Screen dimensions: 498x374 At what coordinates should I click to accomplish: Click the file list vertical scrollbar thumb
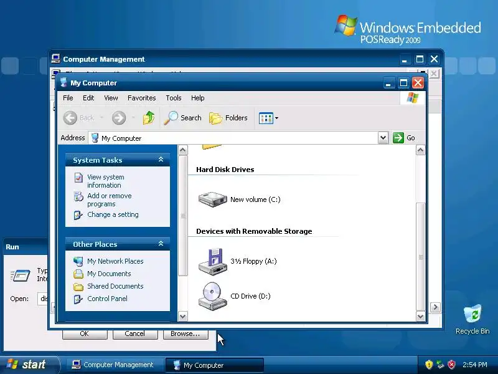pyautogui.click(x=421, y=257)
